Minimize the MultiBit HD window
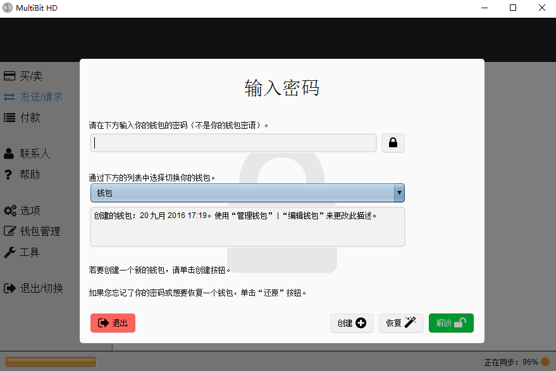Image resolution: width=556 pixels, height=371 pixels. 485,8
